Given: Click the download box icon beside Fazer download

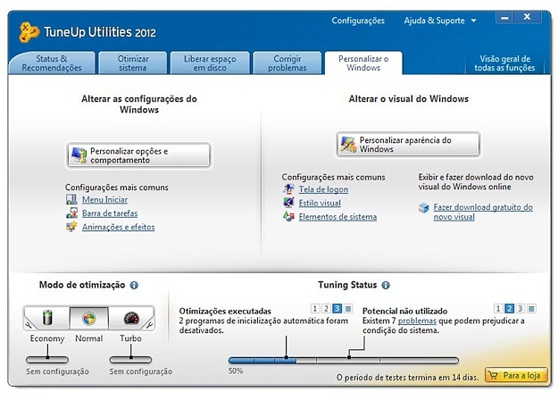Looking at the screenshot, I should click(423, 207).
